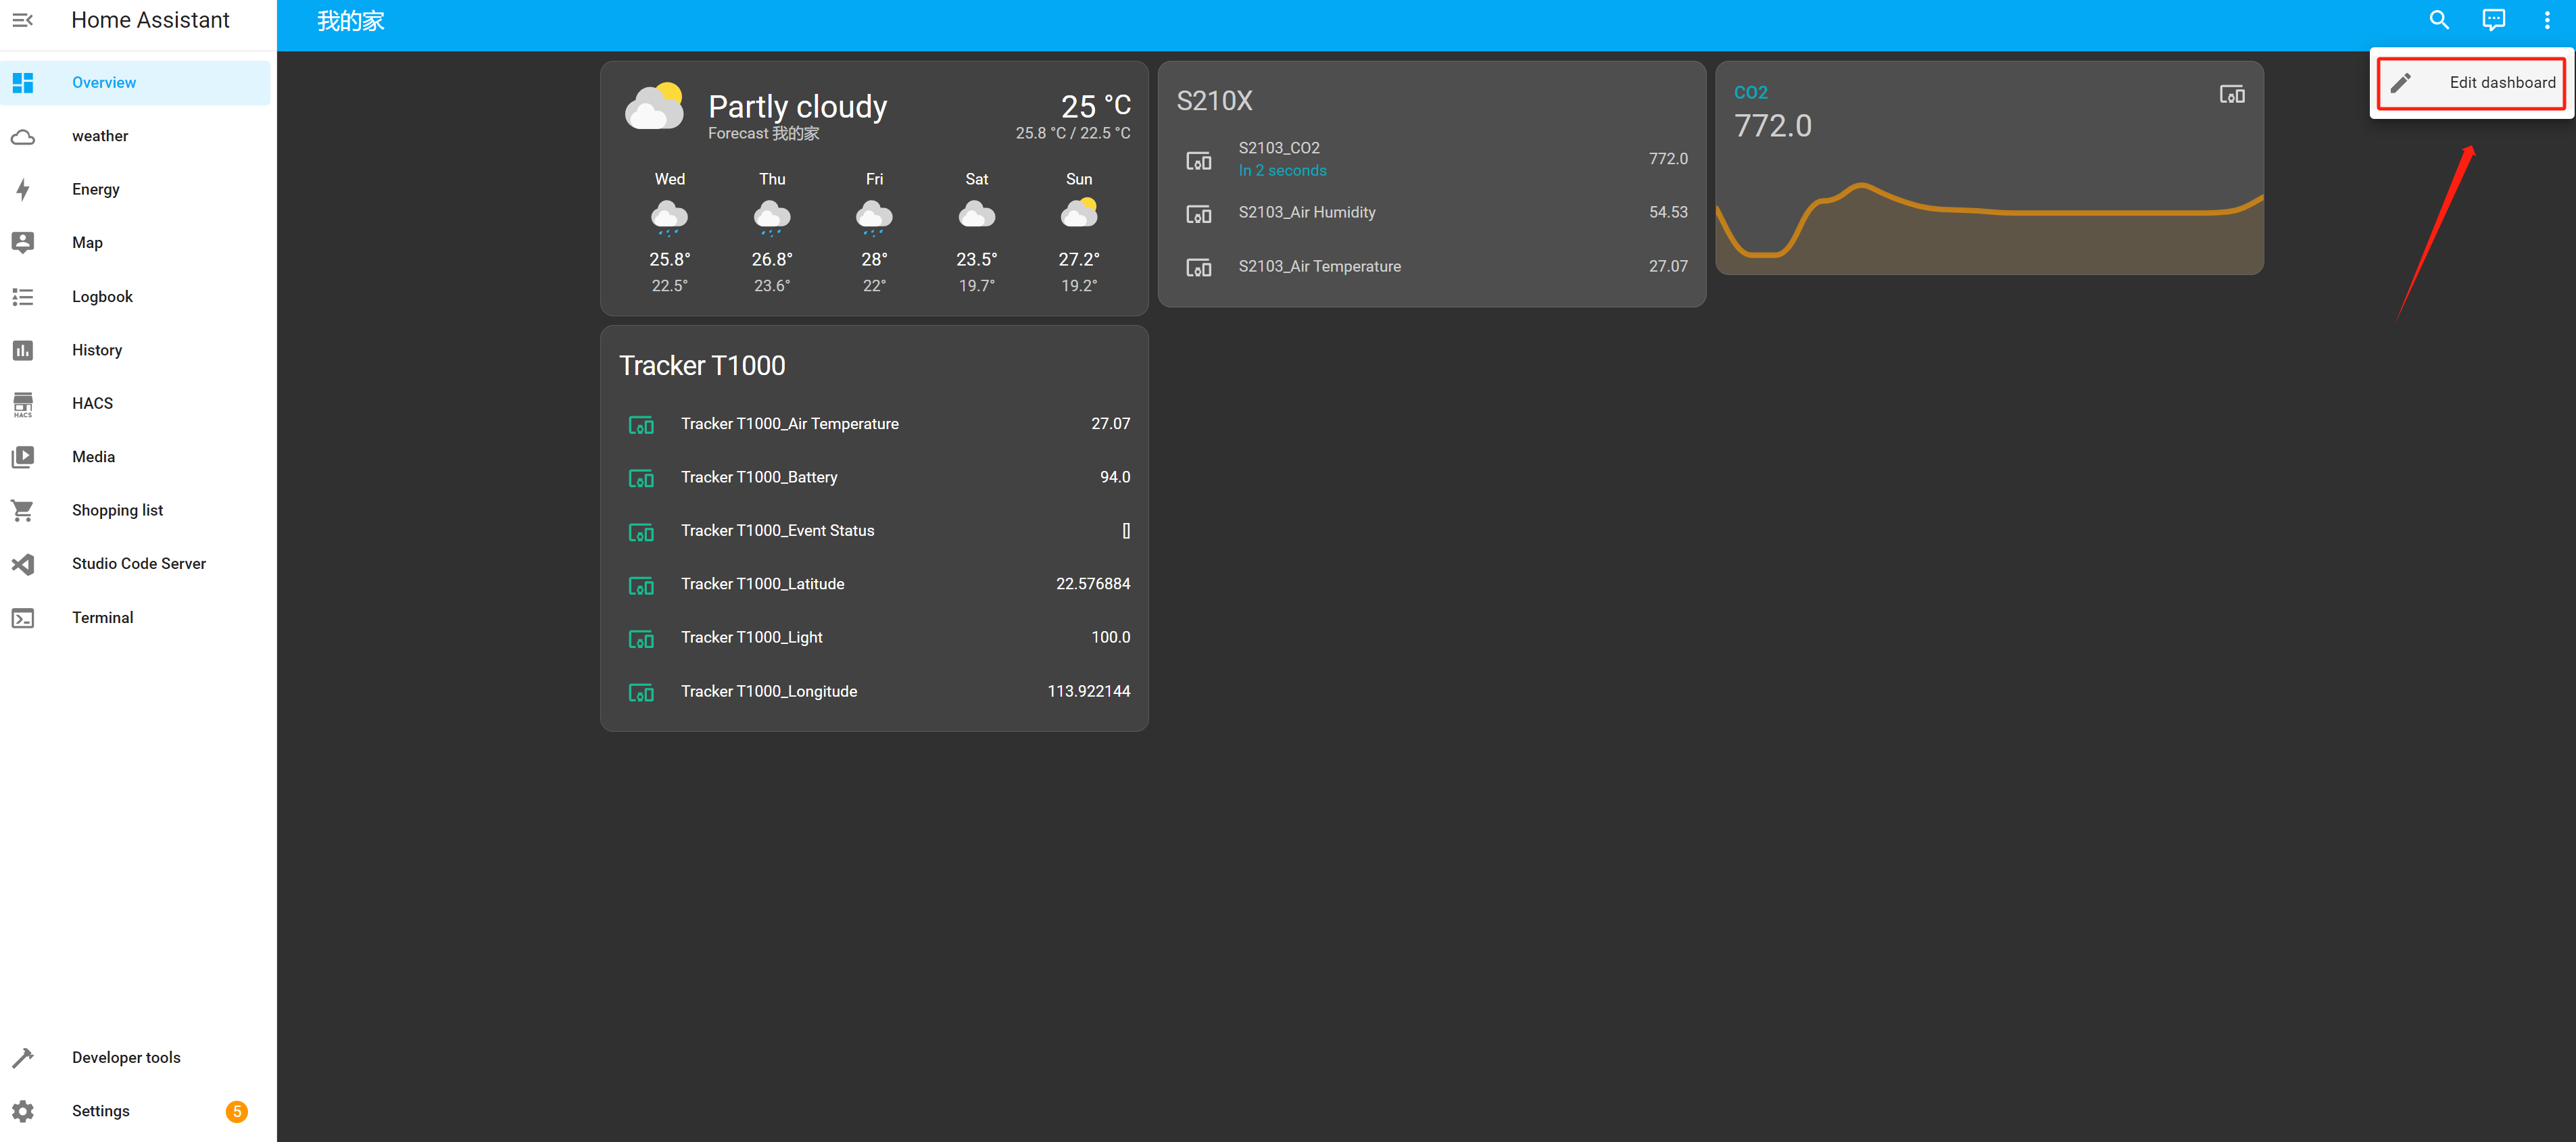2576x1142 pixels.
Task: Open Tracker T1000_Light entity
Action: coord(874,638)
